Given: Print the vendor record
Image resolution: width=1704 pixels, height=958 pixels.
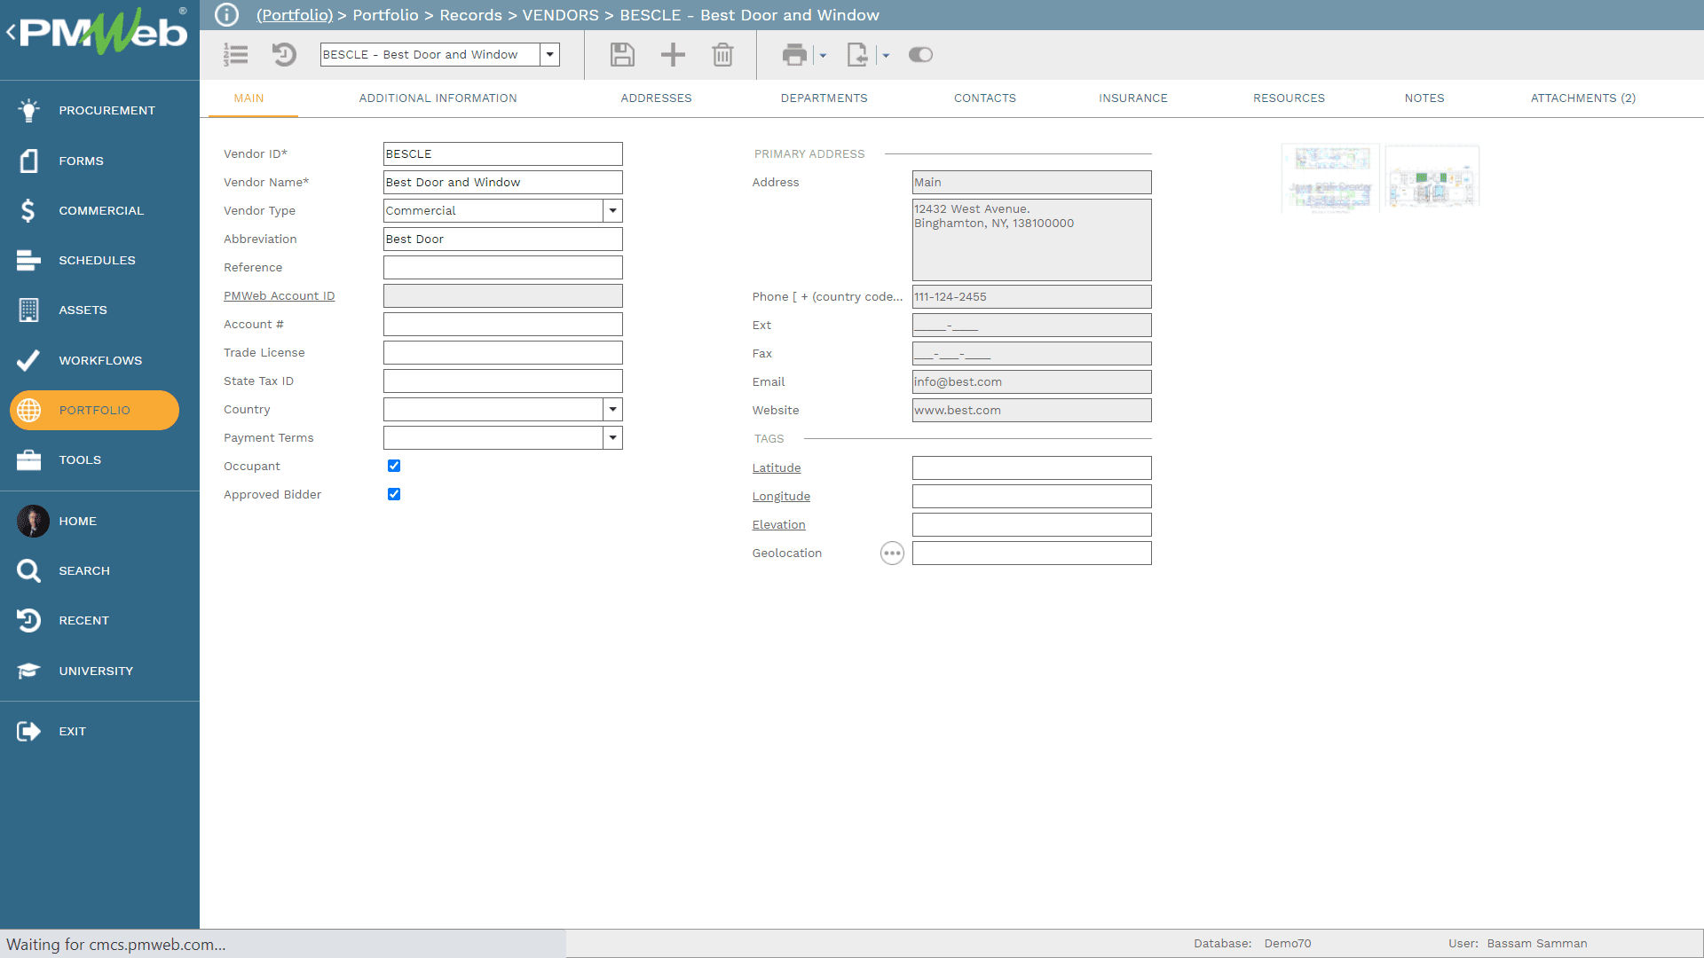Looking at the screenshot, I should [794, 55].
